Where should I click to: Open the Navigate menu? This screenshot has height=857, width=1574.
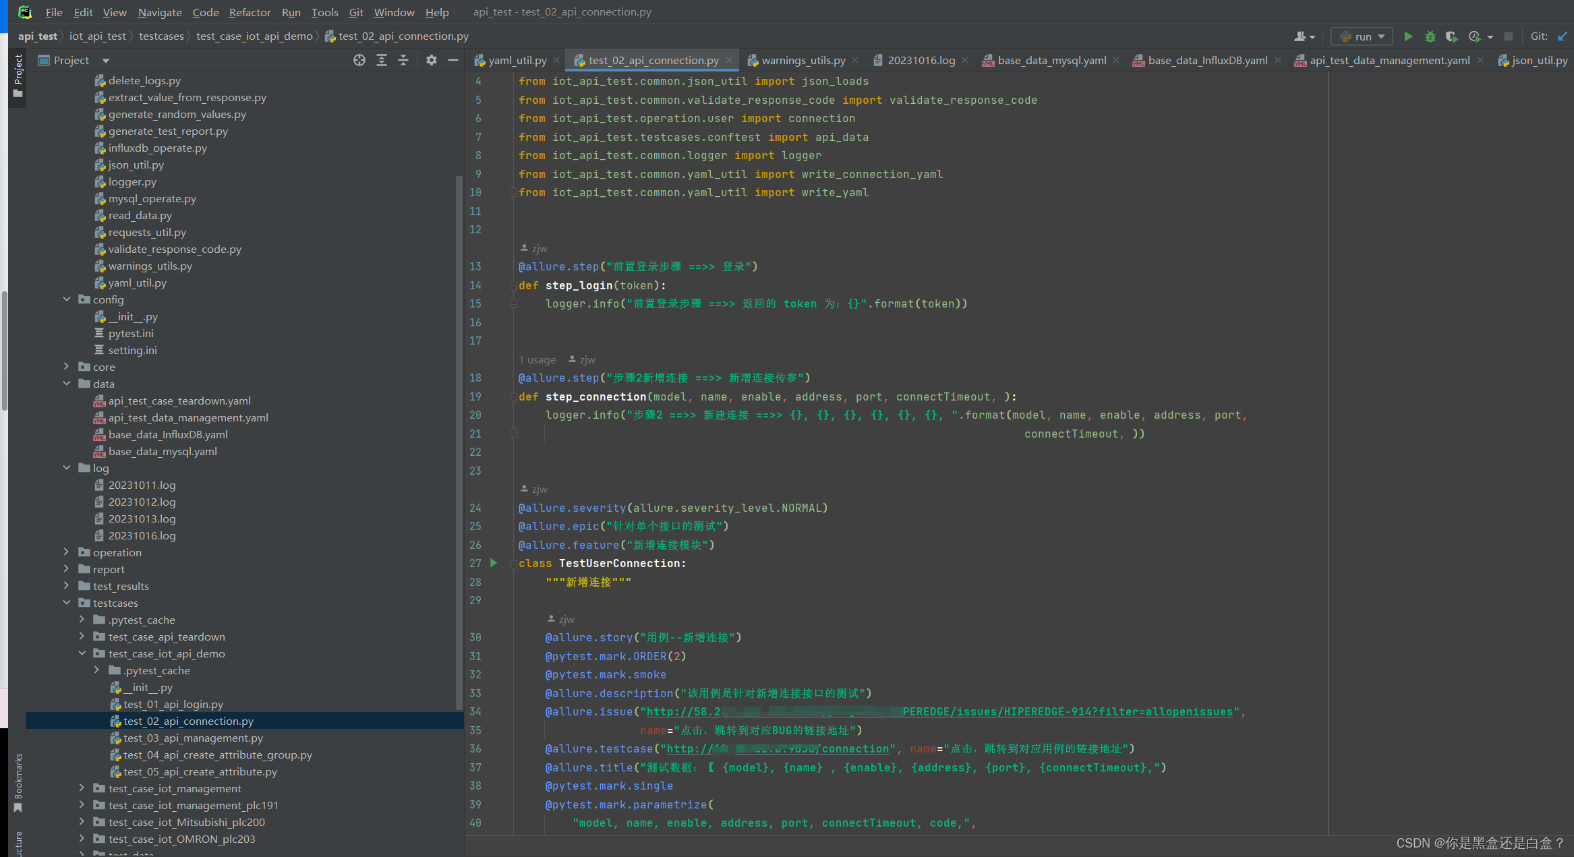click(x=159, y=12)
